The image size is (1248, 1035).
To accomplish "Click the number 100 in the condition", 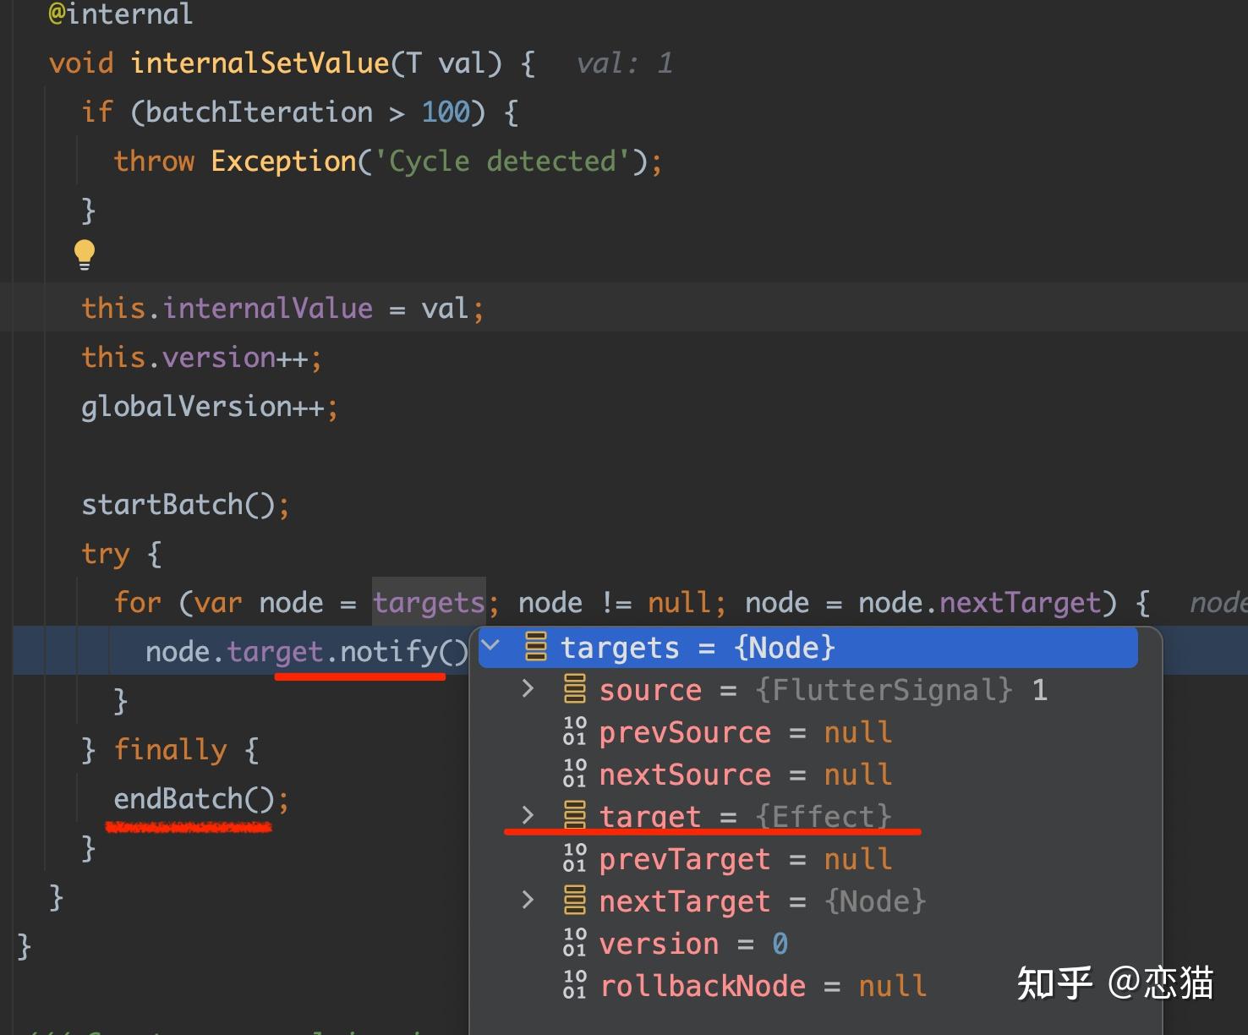I will [x=446, y=112].
